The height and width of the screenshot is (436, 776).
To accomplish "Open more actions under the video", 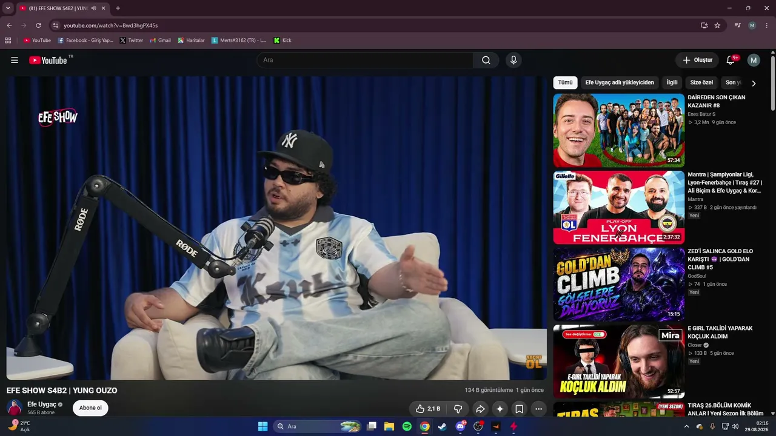I will [x=539, y=409].
